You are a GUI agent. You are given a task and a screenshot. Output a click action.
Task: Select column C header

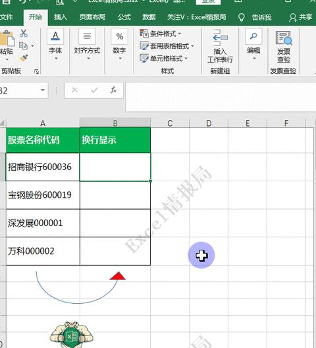pyautogui.click(x=170, y=123)
